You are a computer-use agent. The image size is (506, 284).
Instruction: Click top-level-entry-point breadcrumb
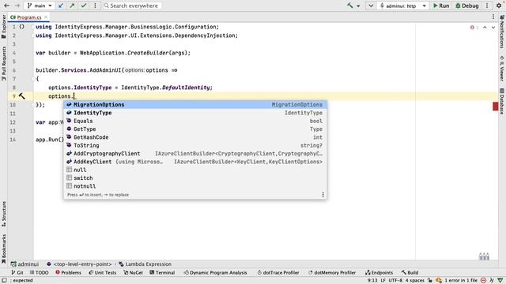79,264
